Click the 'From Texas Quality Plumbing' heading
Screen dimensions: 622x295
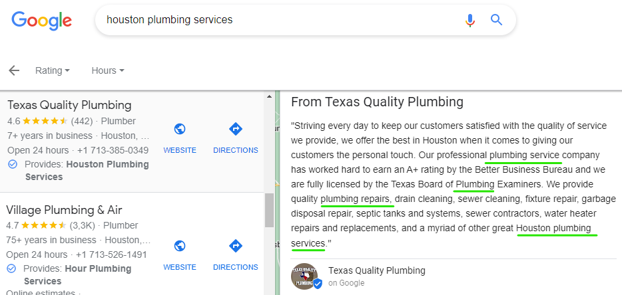point(377,102)
